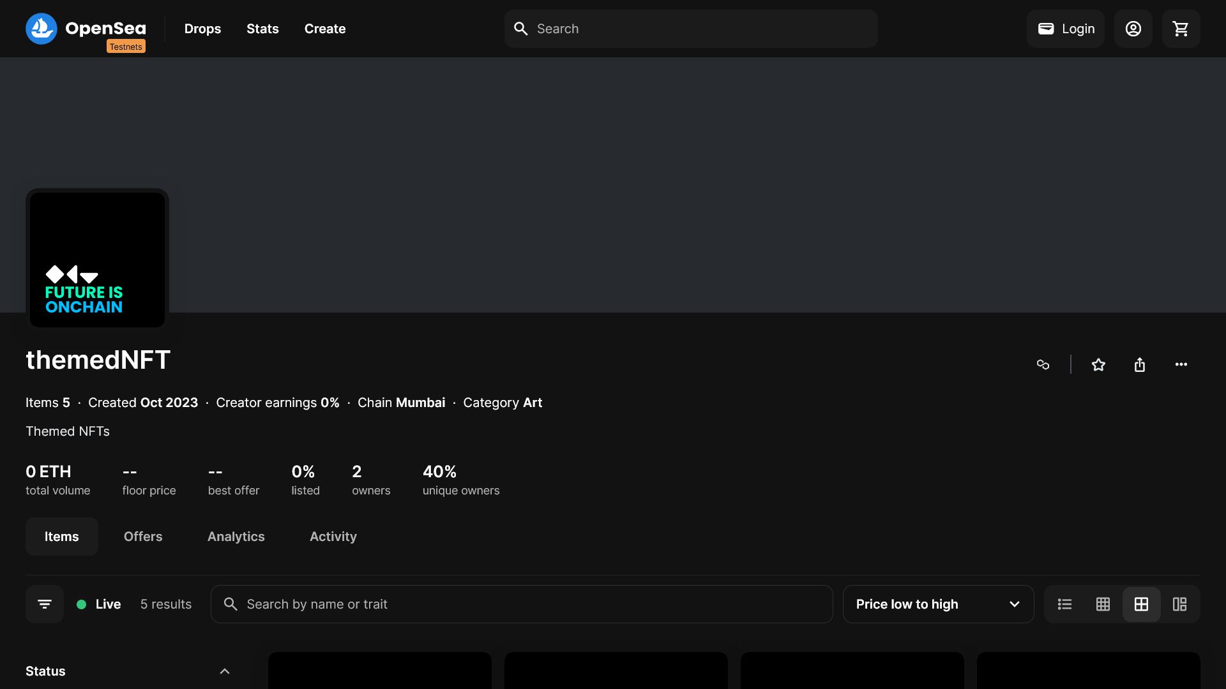The image size is (1226, 689).
Task: Switch to the Activity tab
Action: tap(333, 537)
